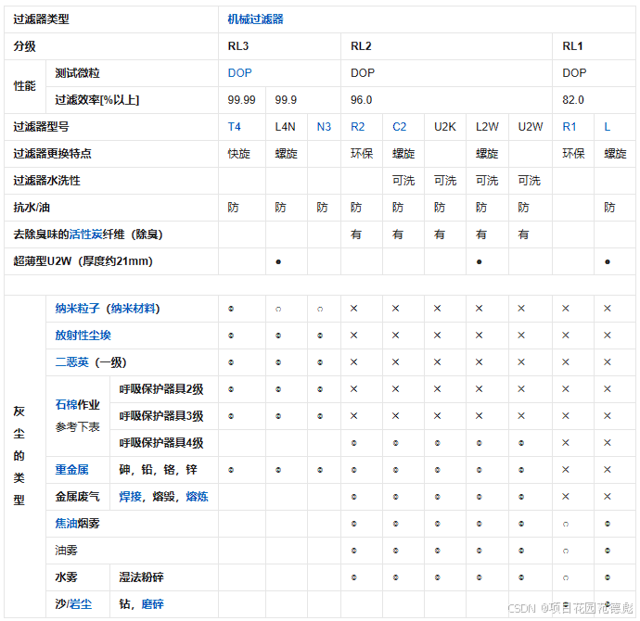
Task: Open the 放射性尘埃 link
Action: click(x=83, y=336)
